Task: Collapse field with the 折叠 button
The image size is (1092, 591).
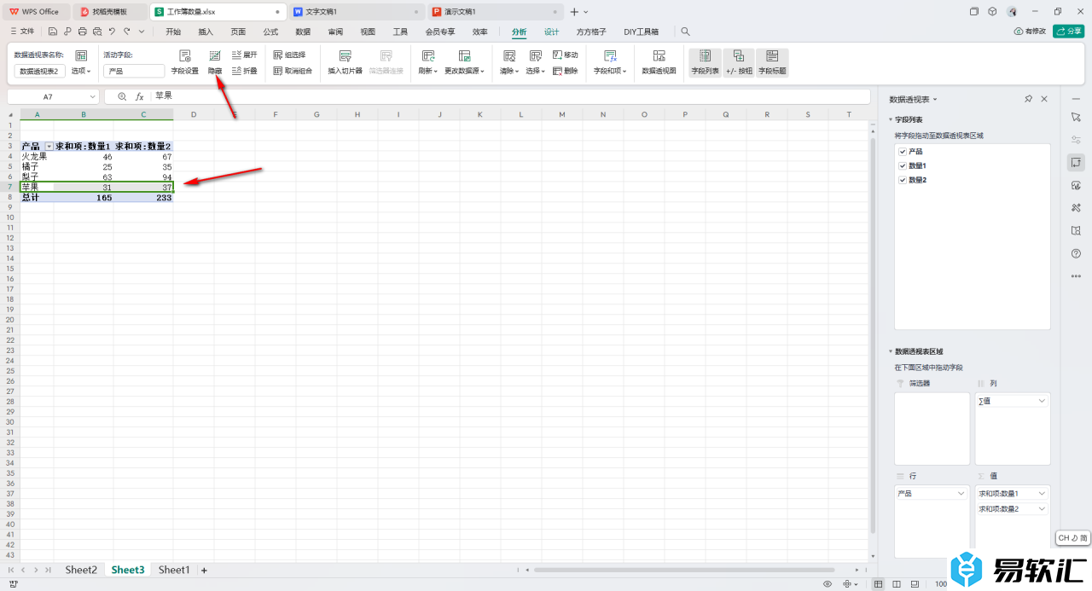Action: [244, 71]
